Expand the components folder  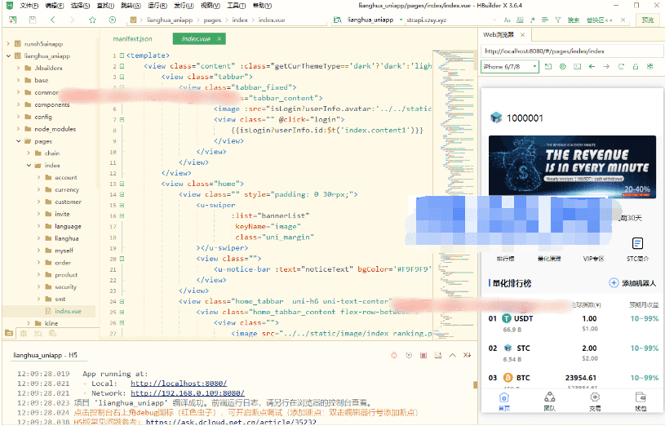coord(18,104)
